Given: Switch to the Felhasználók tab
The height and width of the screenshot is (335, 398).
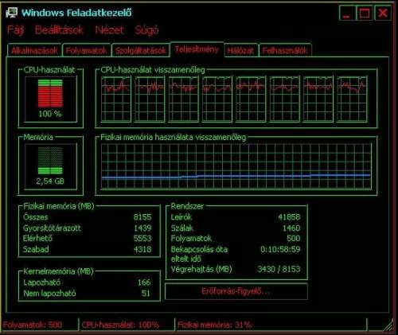Looking at the screenshot, I should click(x=285, y=50).
